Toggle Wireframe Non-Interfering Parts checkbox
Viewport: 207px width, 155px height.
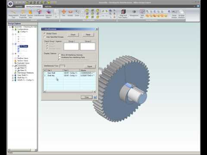point(60,57)
